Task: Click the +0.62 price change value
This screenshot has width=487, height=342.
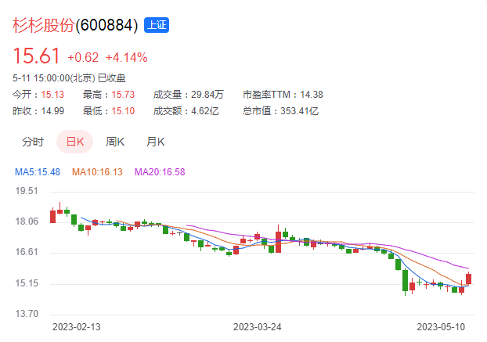Action: [x=83, y=57]
